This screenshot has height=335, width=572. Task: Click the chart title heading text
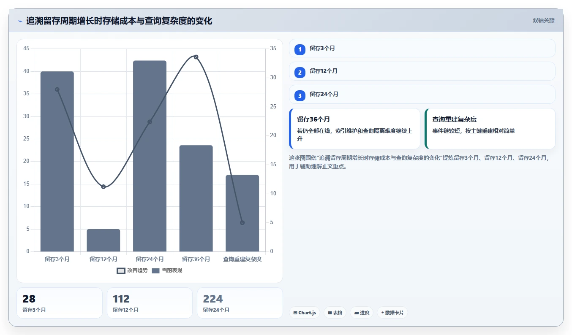click(x=119, y=21)
